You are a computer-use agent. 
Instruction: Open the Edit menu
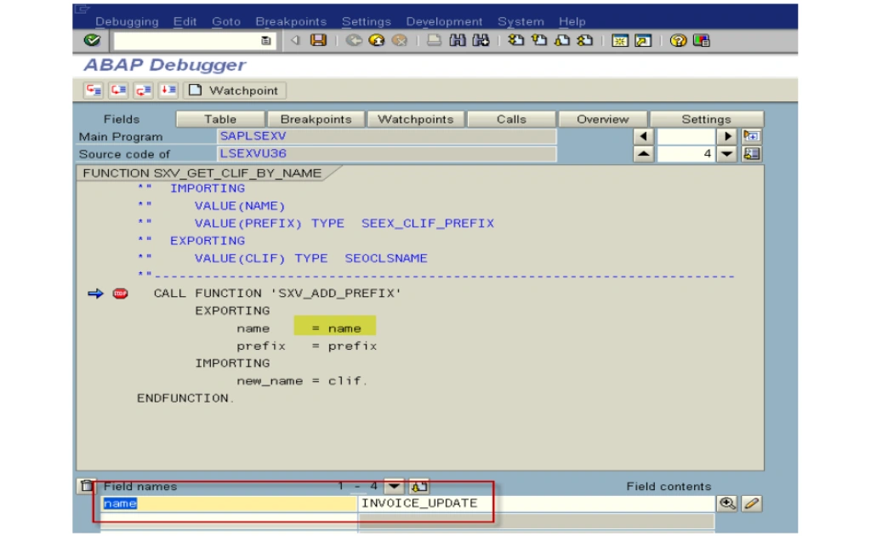tap(185, 21)
